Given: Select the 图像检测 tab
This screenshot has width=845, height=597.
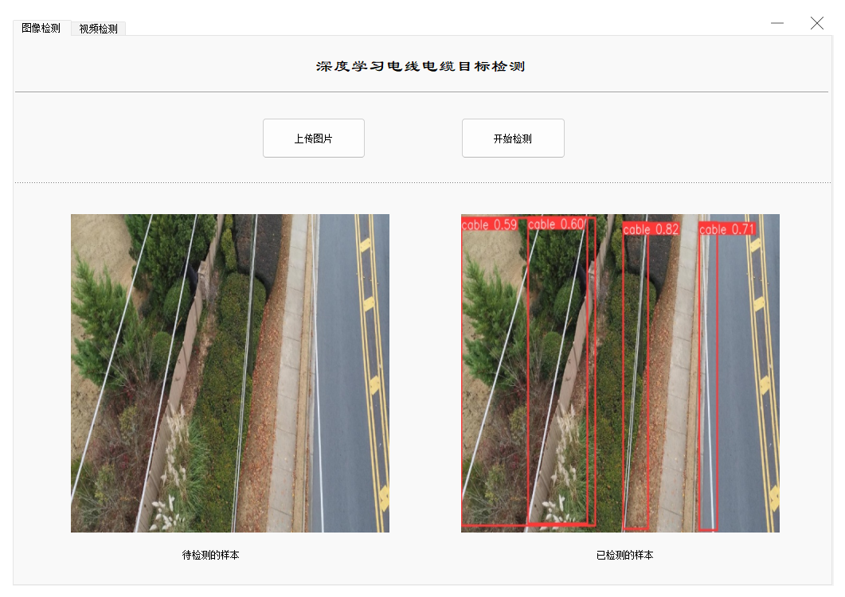Looking at the screenshot, I should point(41,28).
